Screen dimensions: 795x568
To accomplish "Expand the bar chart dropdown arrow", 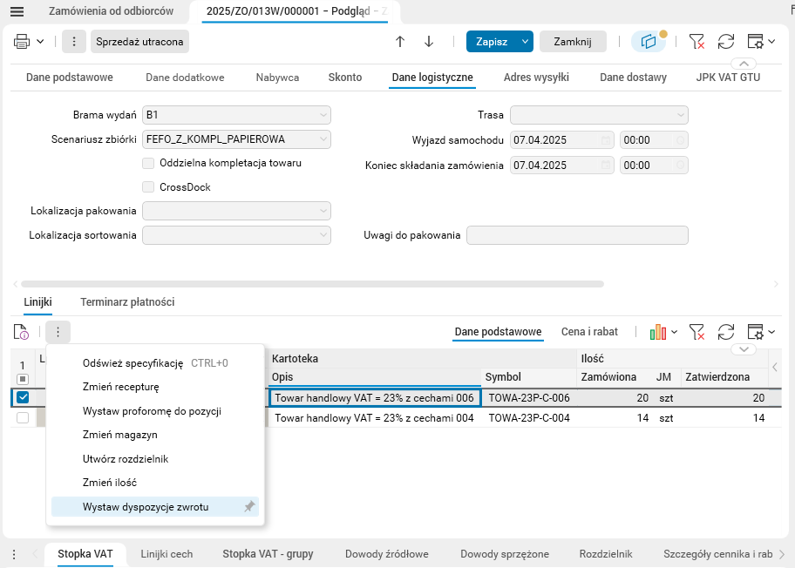I will pyautogui.click(x=675, y=333).
